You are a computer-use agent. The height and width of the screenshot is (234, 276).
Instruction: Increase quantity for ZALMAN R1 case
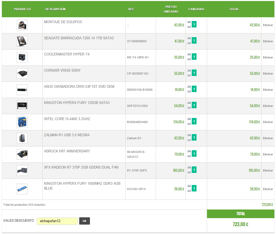pos(189,135)
